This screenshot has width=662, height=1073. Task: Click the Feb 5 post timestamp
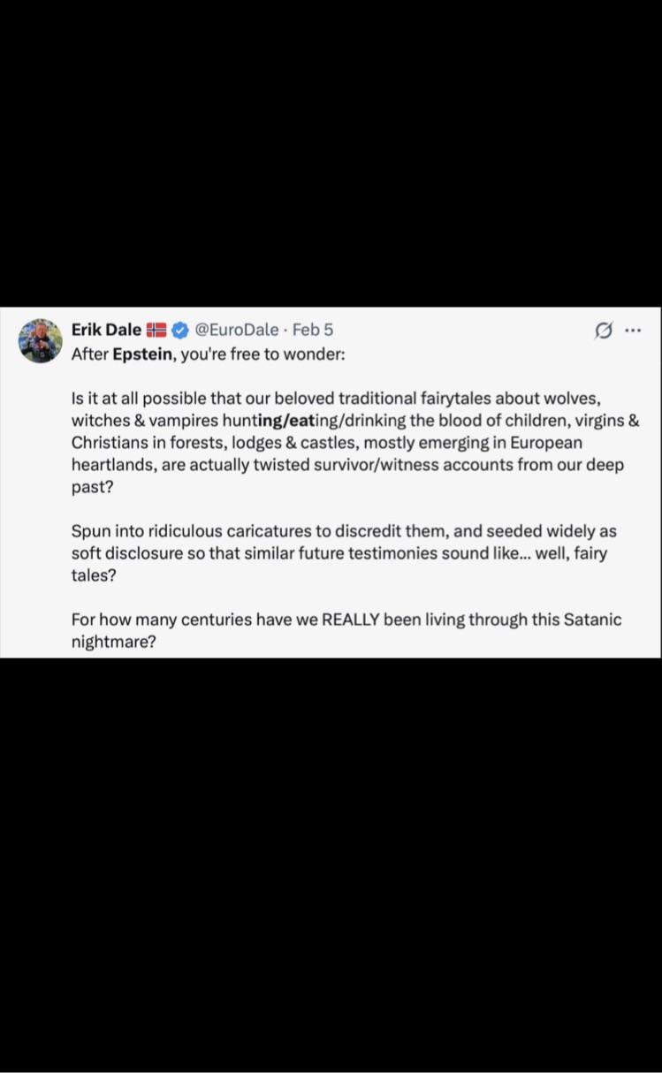313,331
